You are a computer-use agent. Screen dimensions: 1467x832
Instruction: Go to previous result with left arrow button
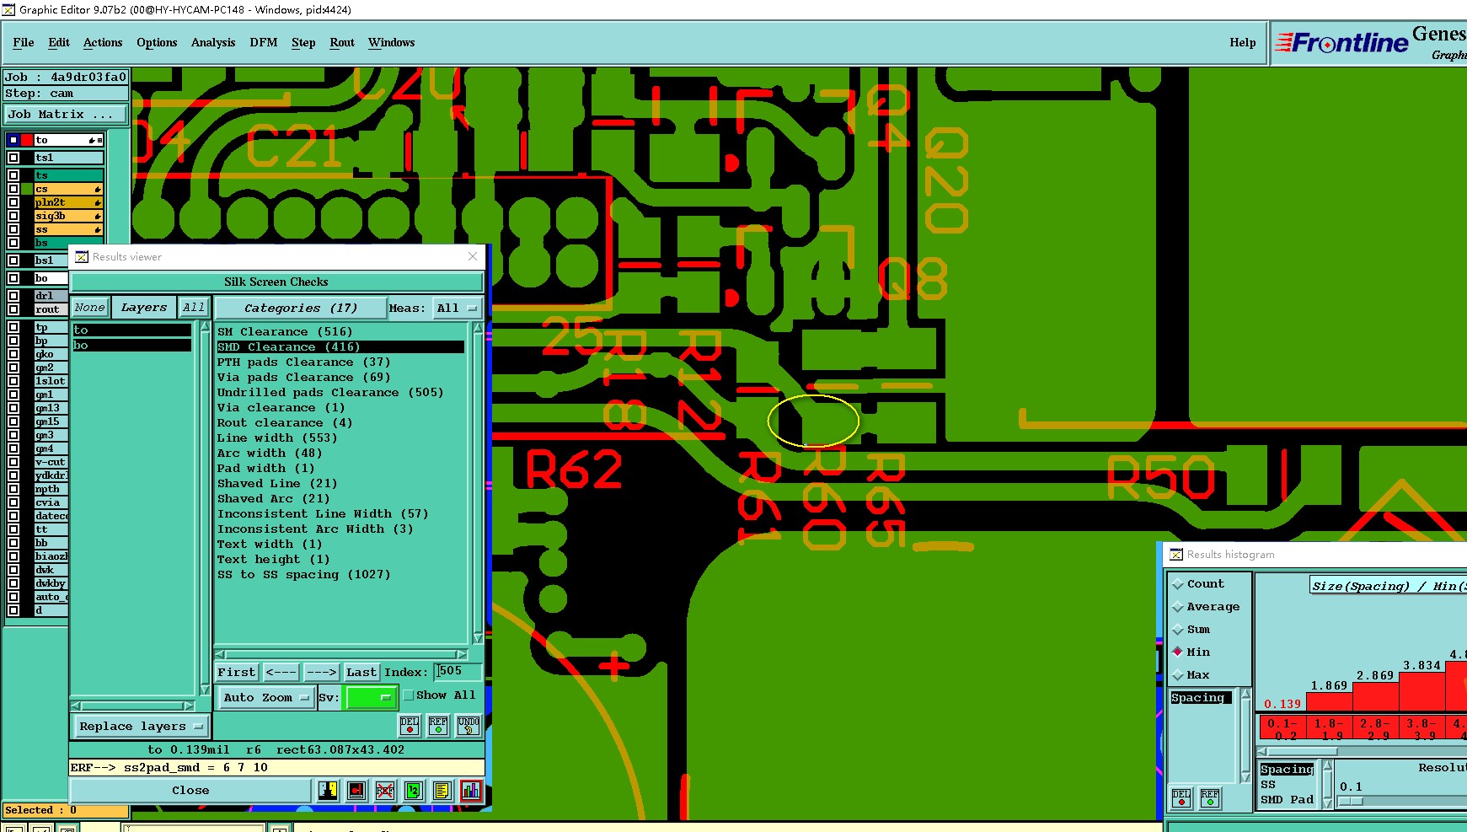coord(281,673)
